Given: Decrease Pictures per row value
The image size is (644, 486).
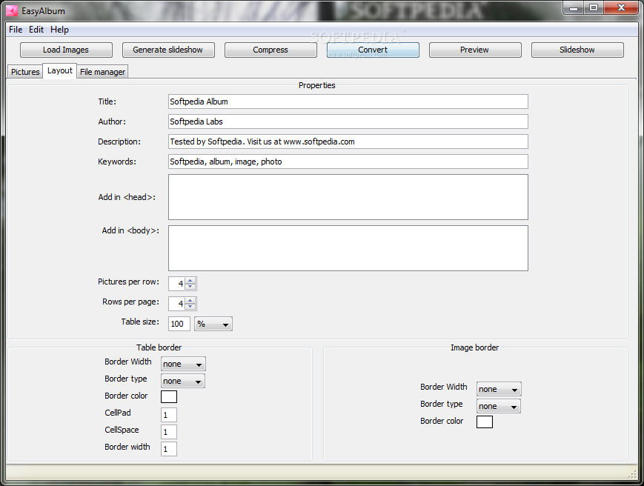Looking at the screenshot, I should coord(190,287).
